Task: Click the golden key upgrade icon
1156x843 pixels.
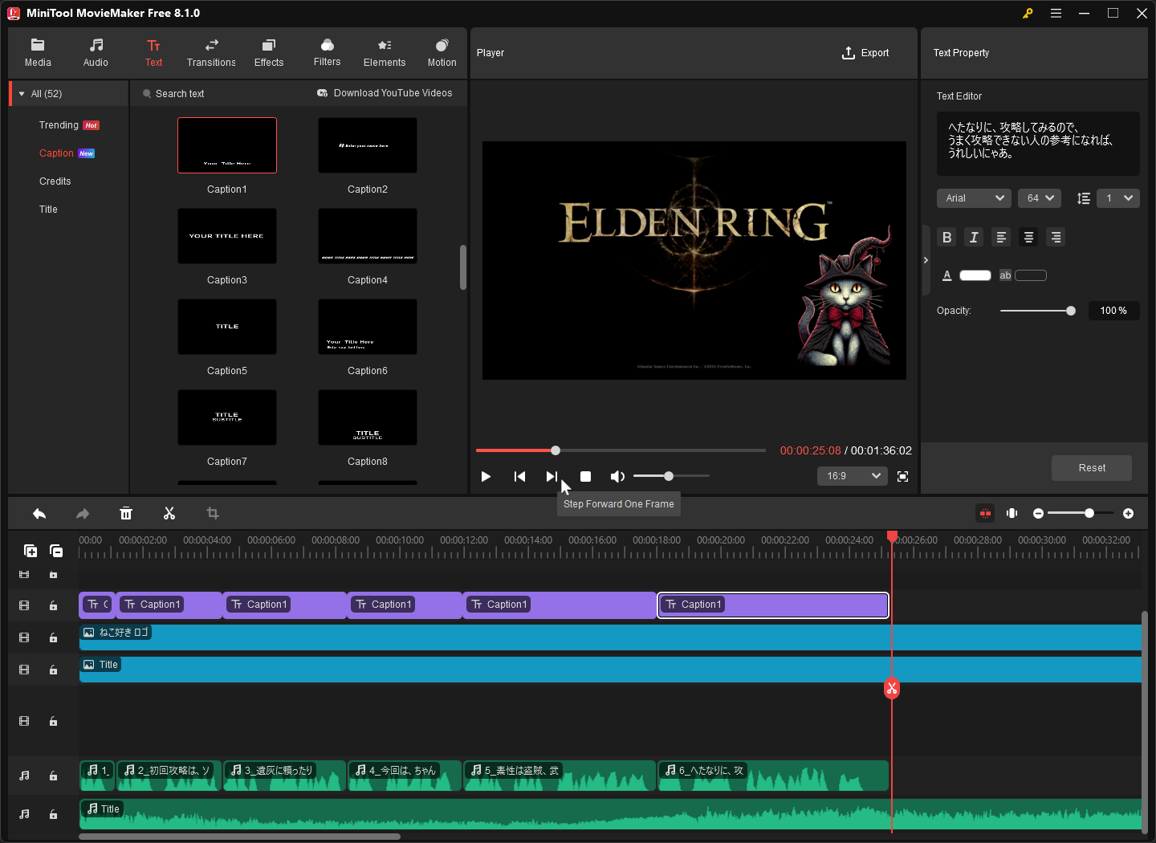Action: tap(1028, 13)
